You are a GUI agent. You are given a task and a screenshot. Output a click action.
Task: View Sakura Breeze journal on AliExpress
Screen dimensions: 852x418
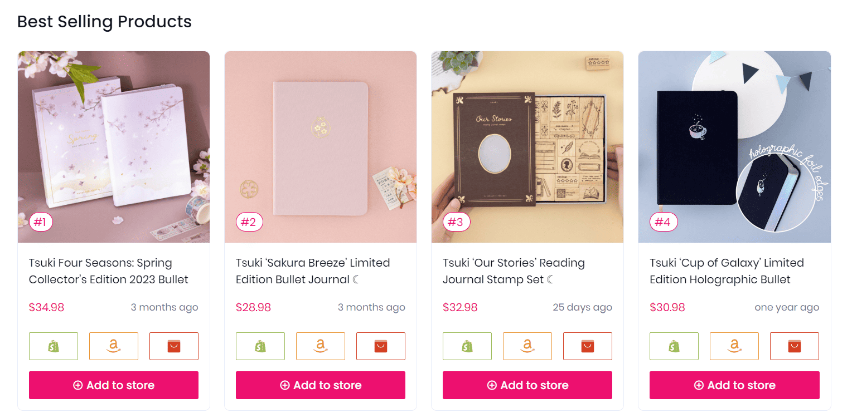pos(380,346)
